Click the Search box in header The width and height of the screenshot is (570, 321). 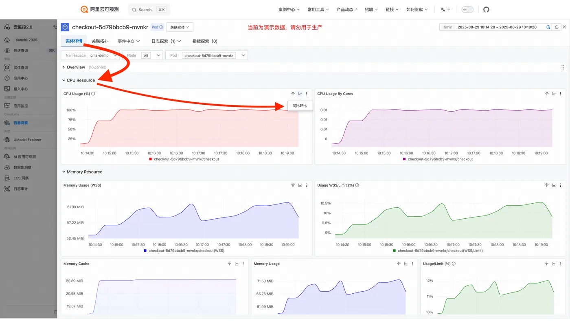pos(149,9)
